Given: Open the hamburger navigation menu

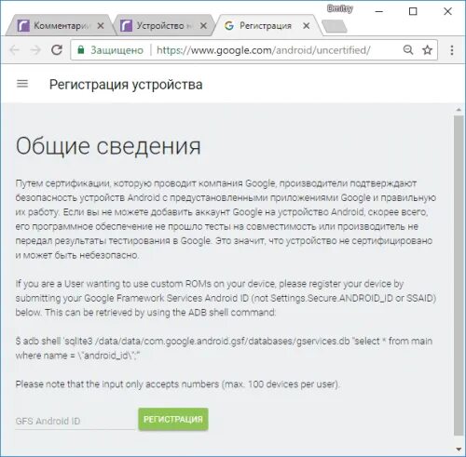Looking at the screenshot, I should [x=22, y=84].
